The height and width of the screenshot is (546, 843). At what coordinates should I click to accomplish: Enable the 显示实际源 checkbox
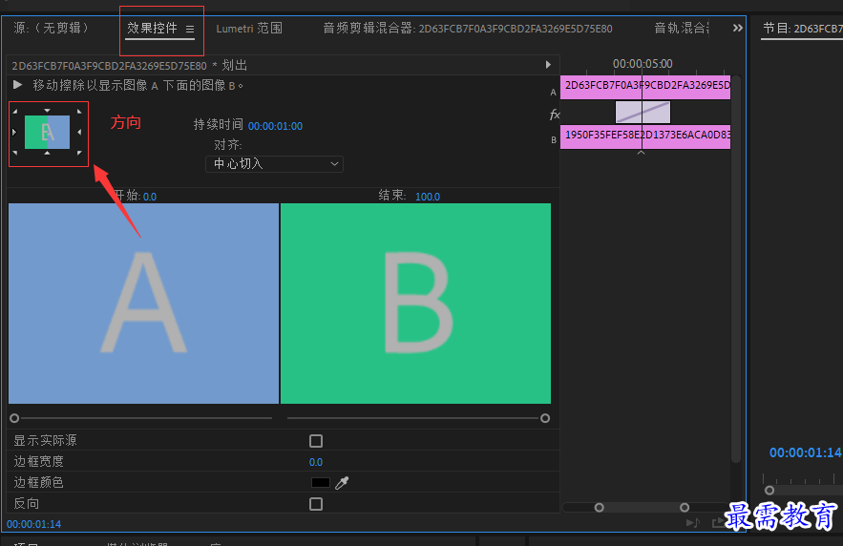click(x=316, y=441)
